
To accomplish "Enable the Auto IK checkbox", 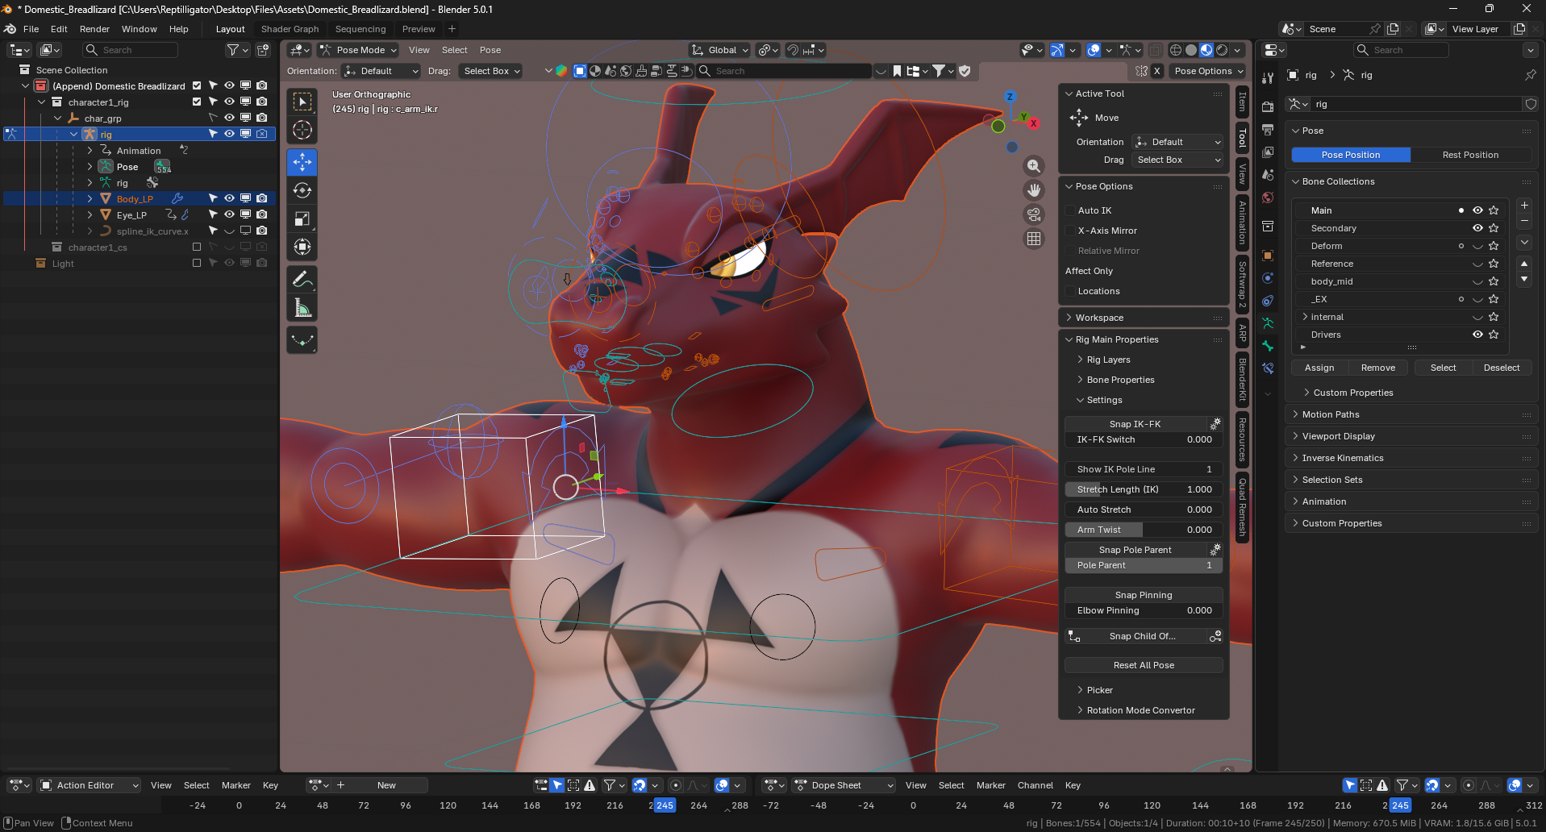I will tap(1071, 210).
